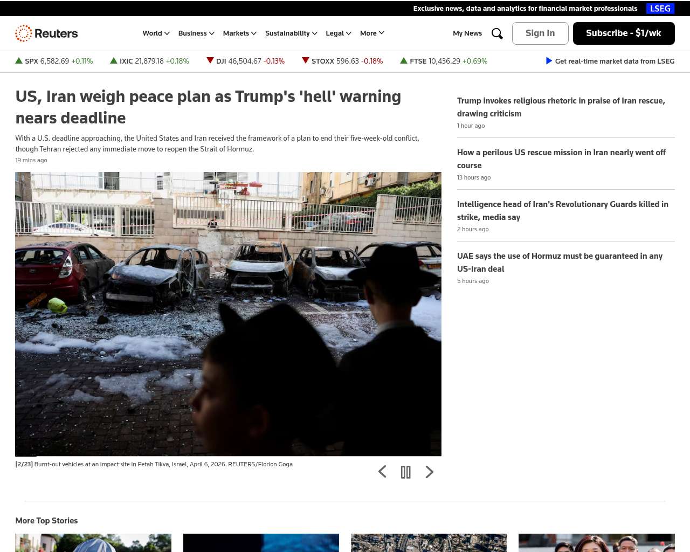Click Subscribe - $1/wk button
Viewport: 690px width, 552px height.
coord(624,33)
